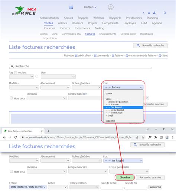176x194 pixels.
Task: Open the Lieu dropdown
Action: pos(58,77)
